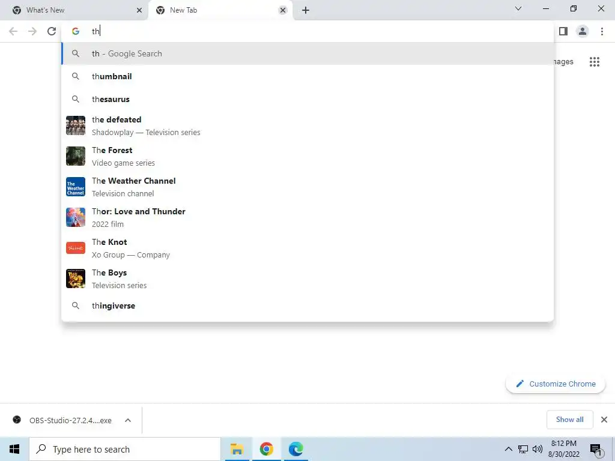Open the tab search chevron

tap(518, 8)
